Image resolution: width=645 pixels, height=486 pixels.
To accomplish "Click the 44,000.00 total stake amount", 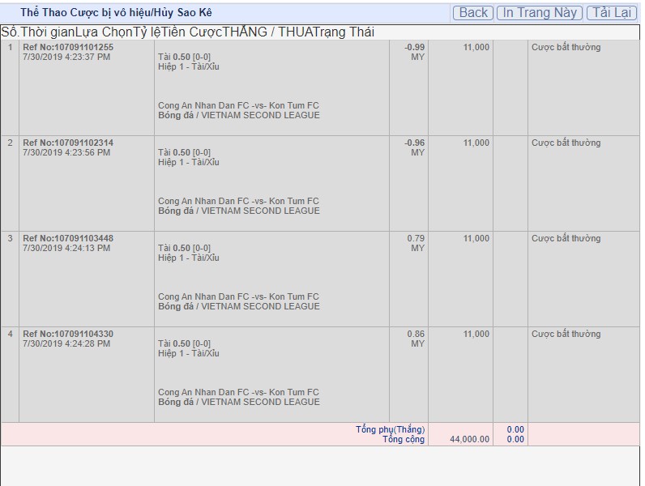I will point(469,439).
